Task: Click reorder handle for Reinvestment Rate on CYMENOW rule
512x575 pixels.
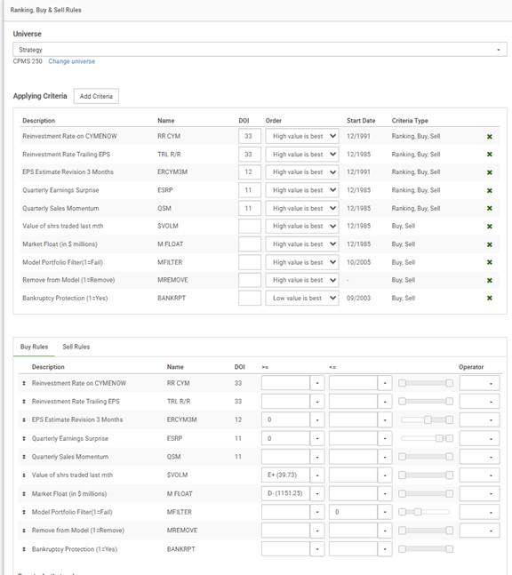Action: pyautogui.click(x=24, y=383)
